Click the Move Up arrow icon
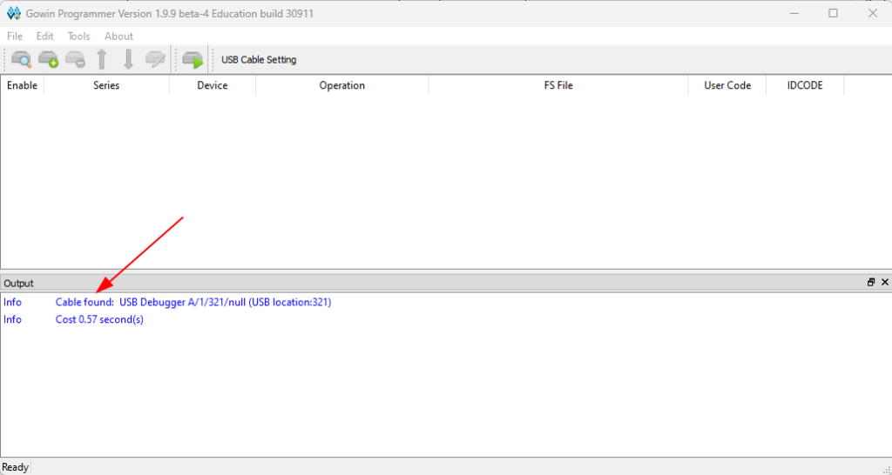 102,59
